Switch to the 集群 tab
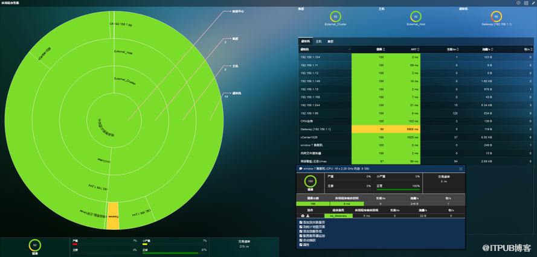This screenshot has width=537, height=257. click(x=330, y=41)
